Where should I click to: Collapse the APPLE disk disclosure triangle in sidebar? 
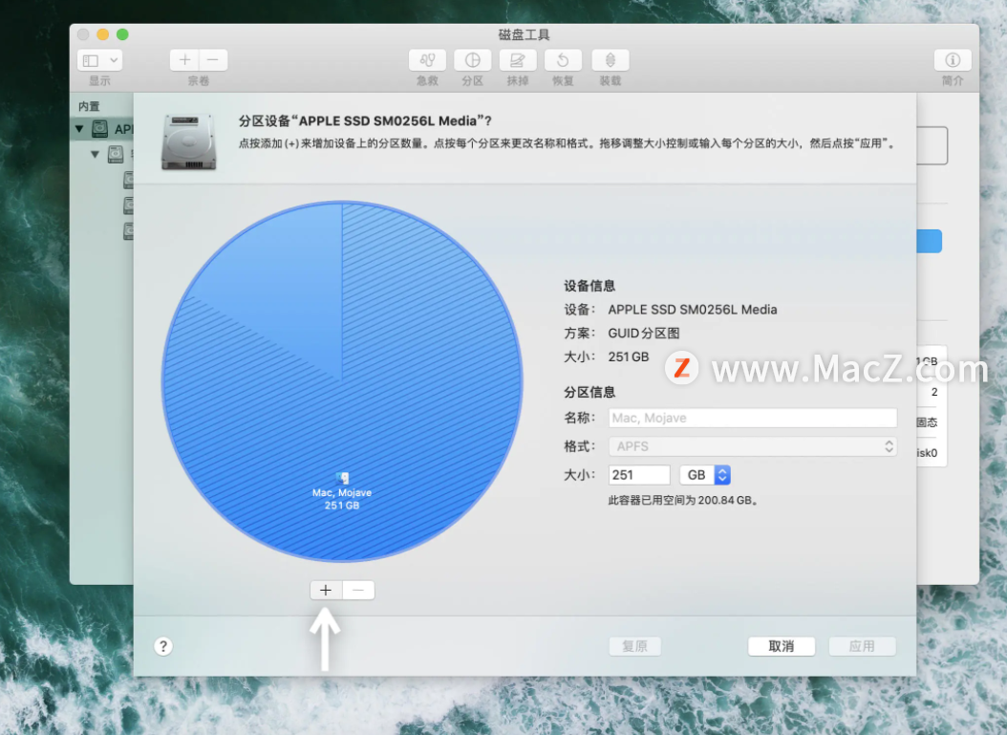click(79, 129)
